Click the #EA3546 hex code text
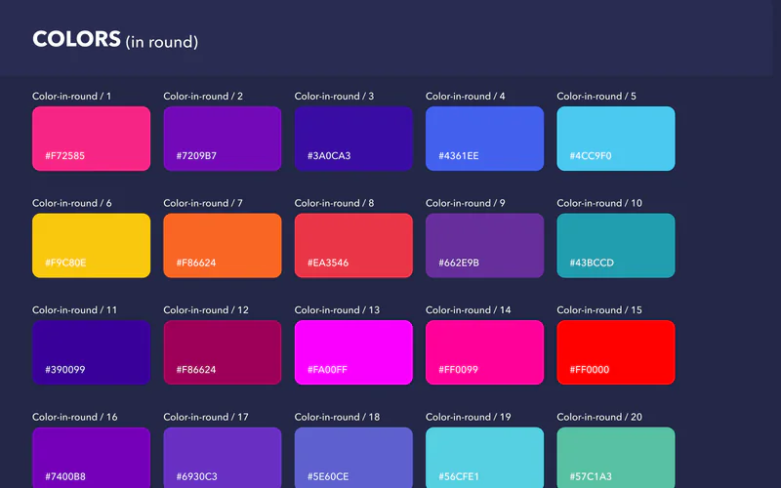The height and width of the screenshot is (488, 781). 328,263
